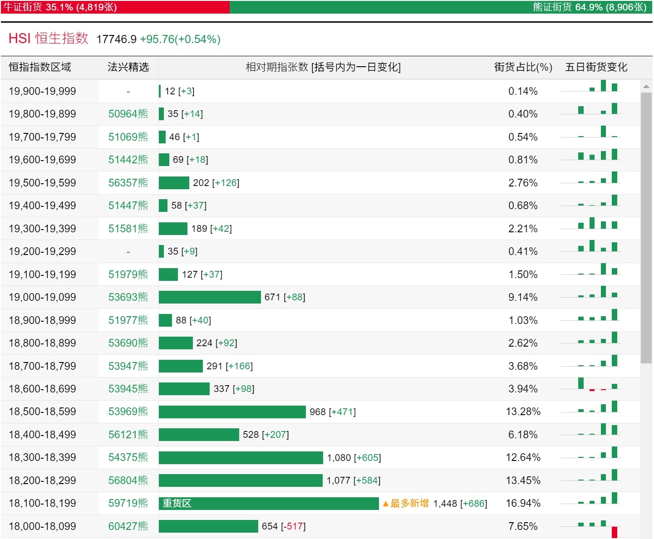This screenshot has width=654, height=539.
Task: Click five-day chart for row 18,500-18,599
Action: 590,407
